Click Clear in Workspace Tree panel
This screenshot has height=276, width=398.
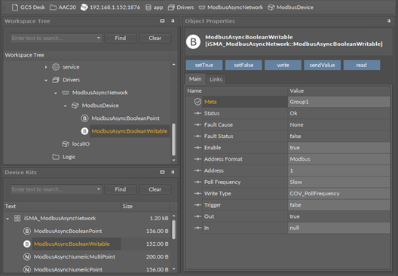tap(155, 38)
